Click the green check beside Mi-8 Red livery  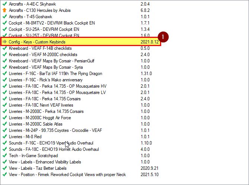[4, 137]
